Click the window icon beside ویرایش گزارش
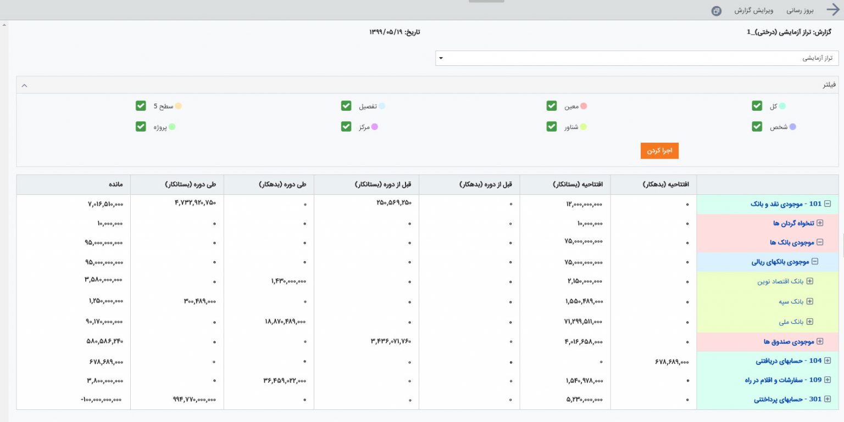This screenshot has height=422, width=844. pos(716,11)
